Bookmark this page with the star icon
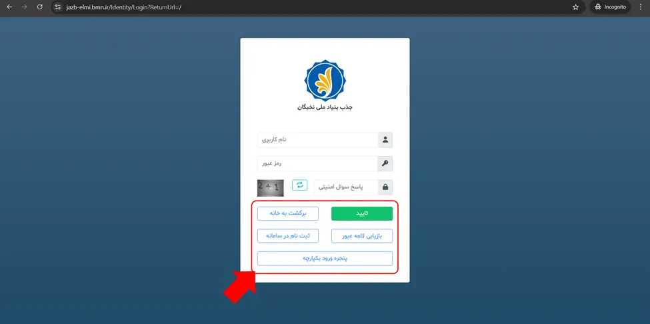The image size is (650, 324). 575,7
